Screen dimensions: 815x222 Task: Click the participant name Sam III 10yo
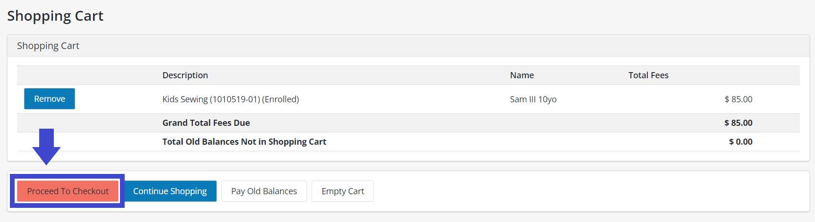pyautogui.click(x=533, y=99)
